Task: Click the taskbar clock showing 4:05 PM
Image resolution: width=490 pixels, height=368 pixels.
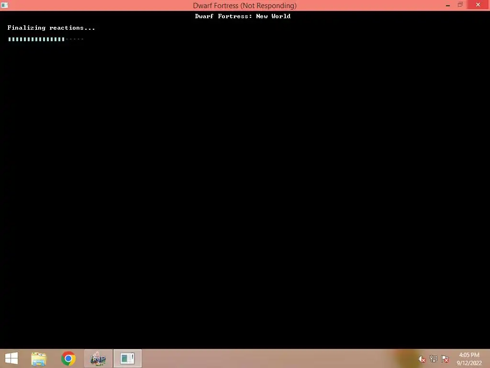Action: (x=469, y=359)
